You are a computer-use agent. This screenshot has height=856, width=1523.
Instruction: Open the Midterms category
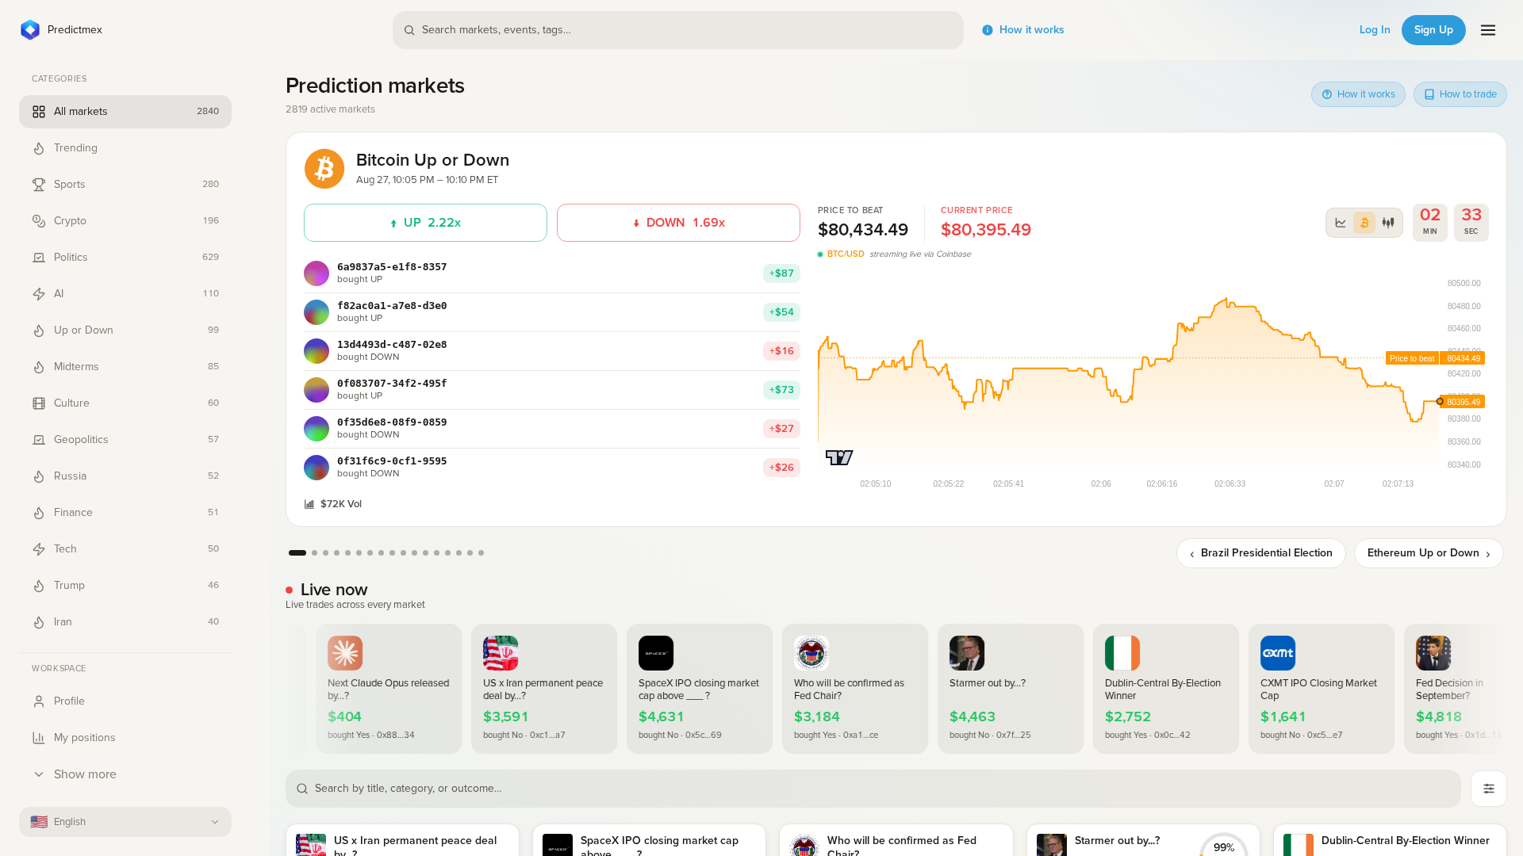pos(125,367)
